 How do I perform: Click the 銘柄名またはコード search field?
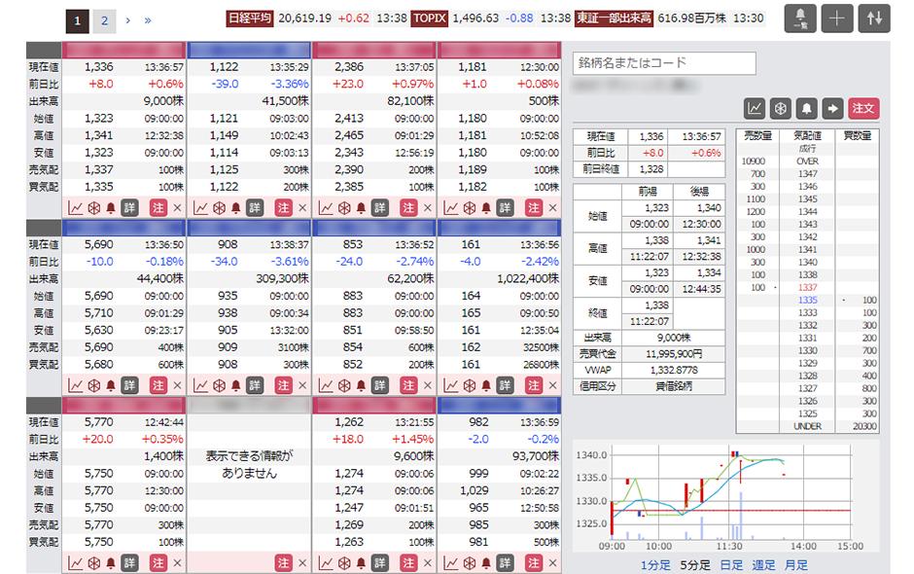pos(664,63)
